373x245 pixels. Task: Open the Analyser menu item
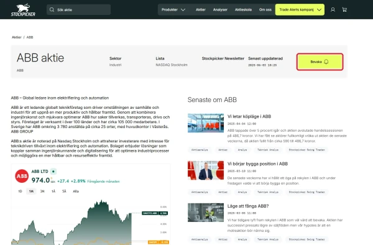pos(220,10)
